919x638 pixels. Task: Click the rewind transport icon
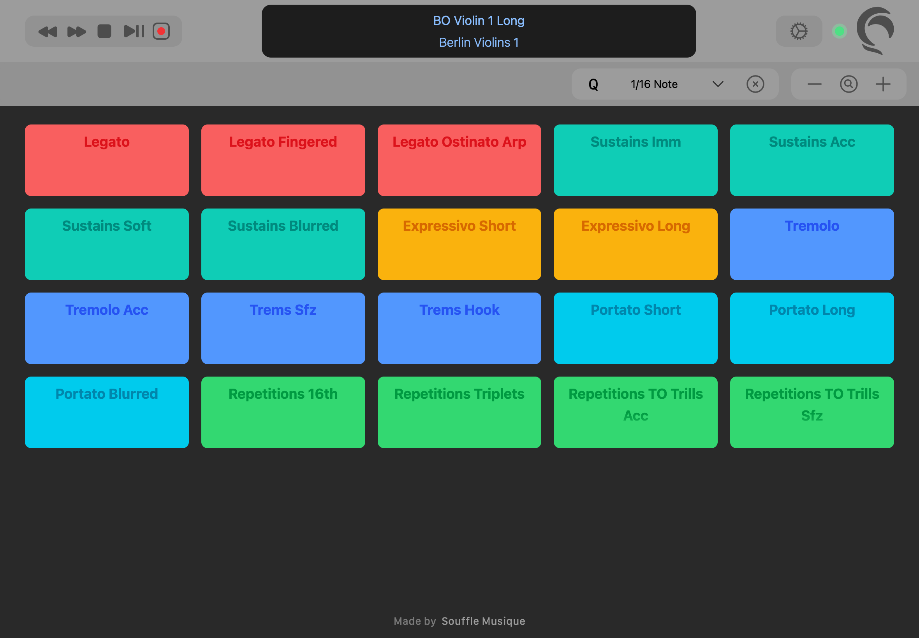tap(48, 32)
